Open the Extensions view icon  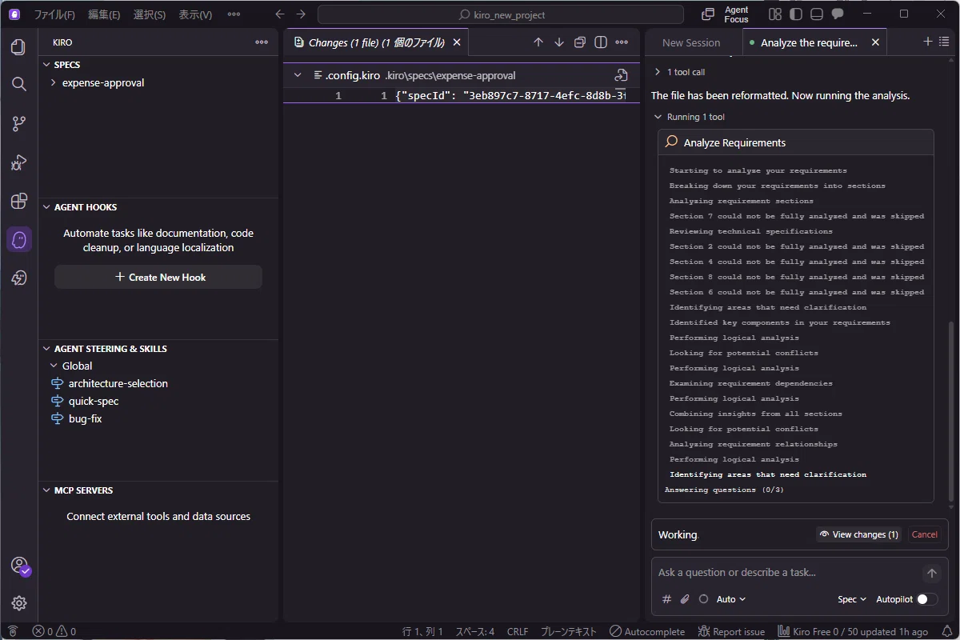tap(18, 201)
